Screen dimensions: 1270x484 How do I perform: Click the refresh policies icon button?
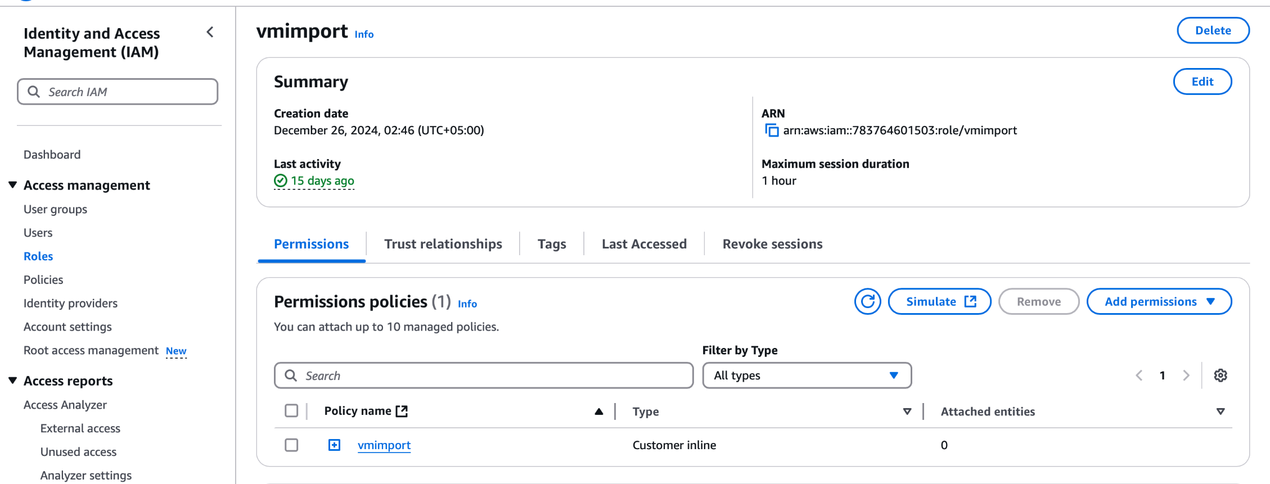point(867,302)
